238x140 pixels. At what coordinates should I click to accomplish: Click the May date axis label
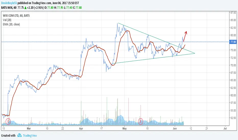tap(124, 129)
